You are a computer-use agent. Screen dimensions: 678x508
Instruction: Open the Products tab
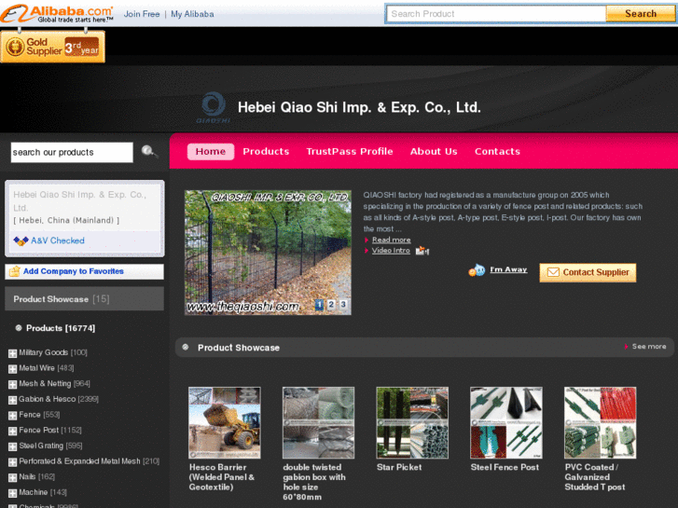[x=266, y=151]
